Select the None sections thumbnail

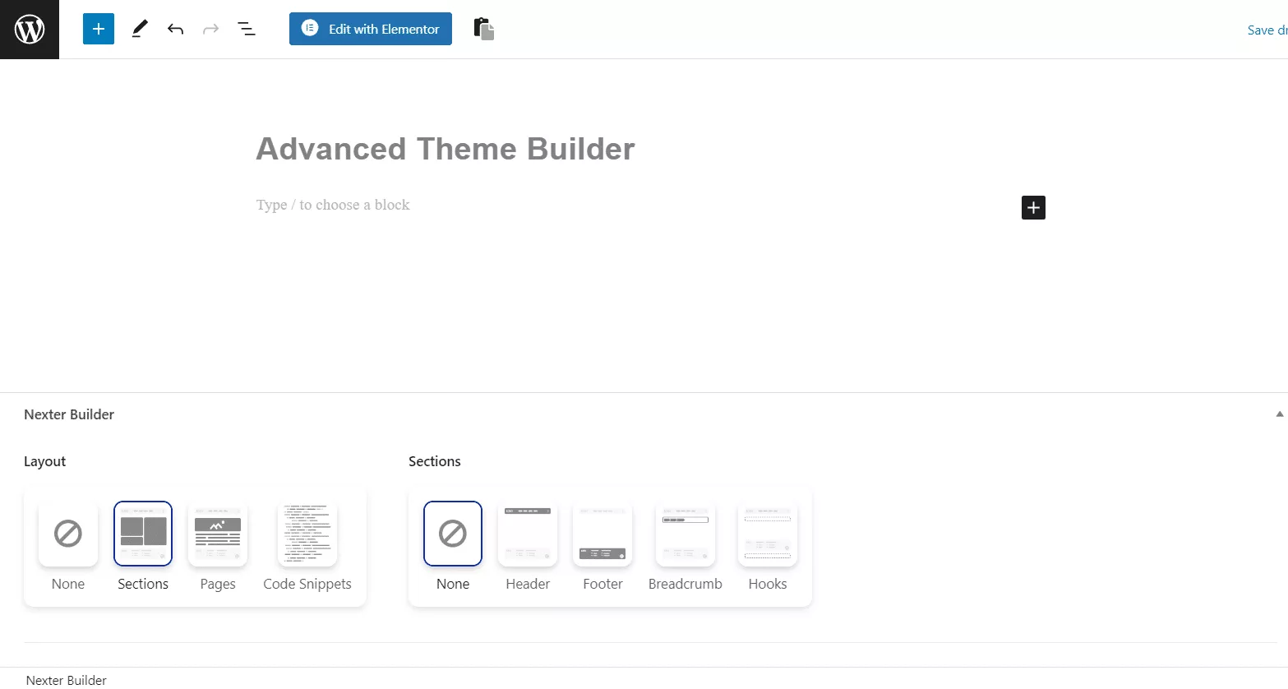coord(453,534)
